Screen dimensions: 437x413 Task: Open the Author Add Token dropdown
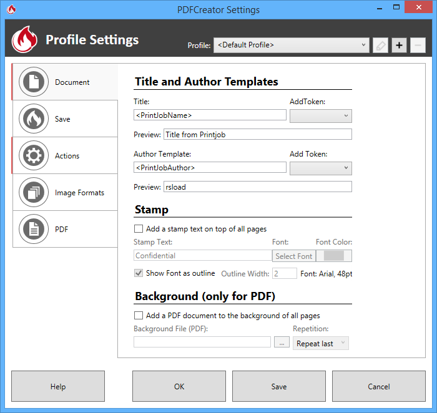click(321, 168)
